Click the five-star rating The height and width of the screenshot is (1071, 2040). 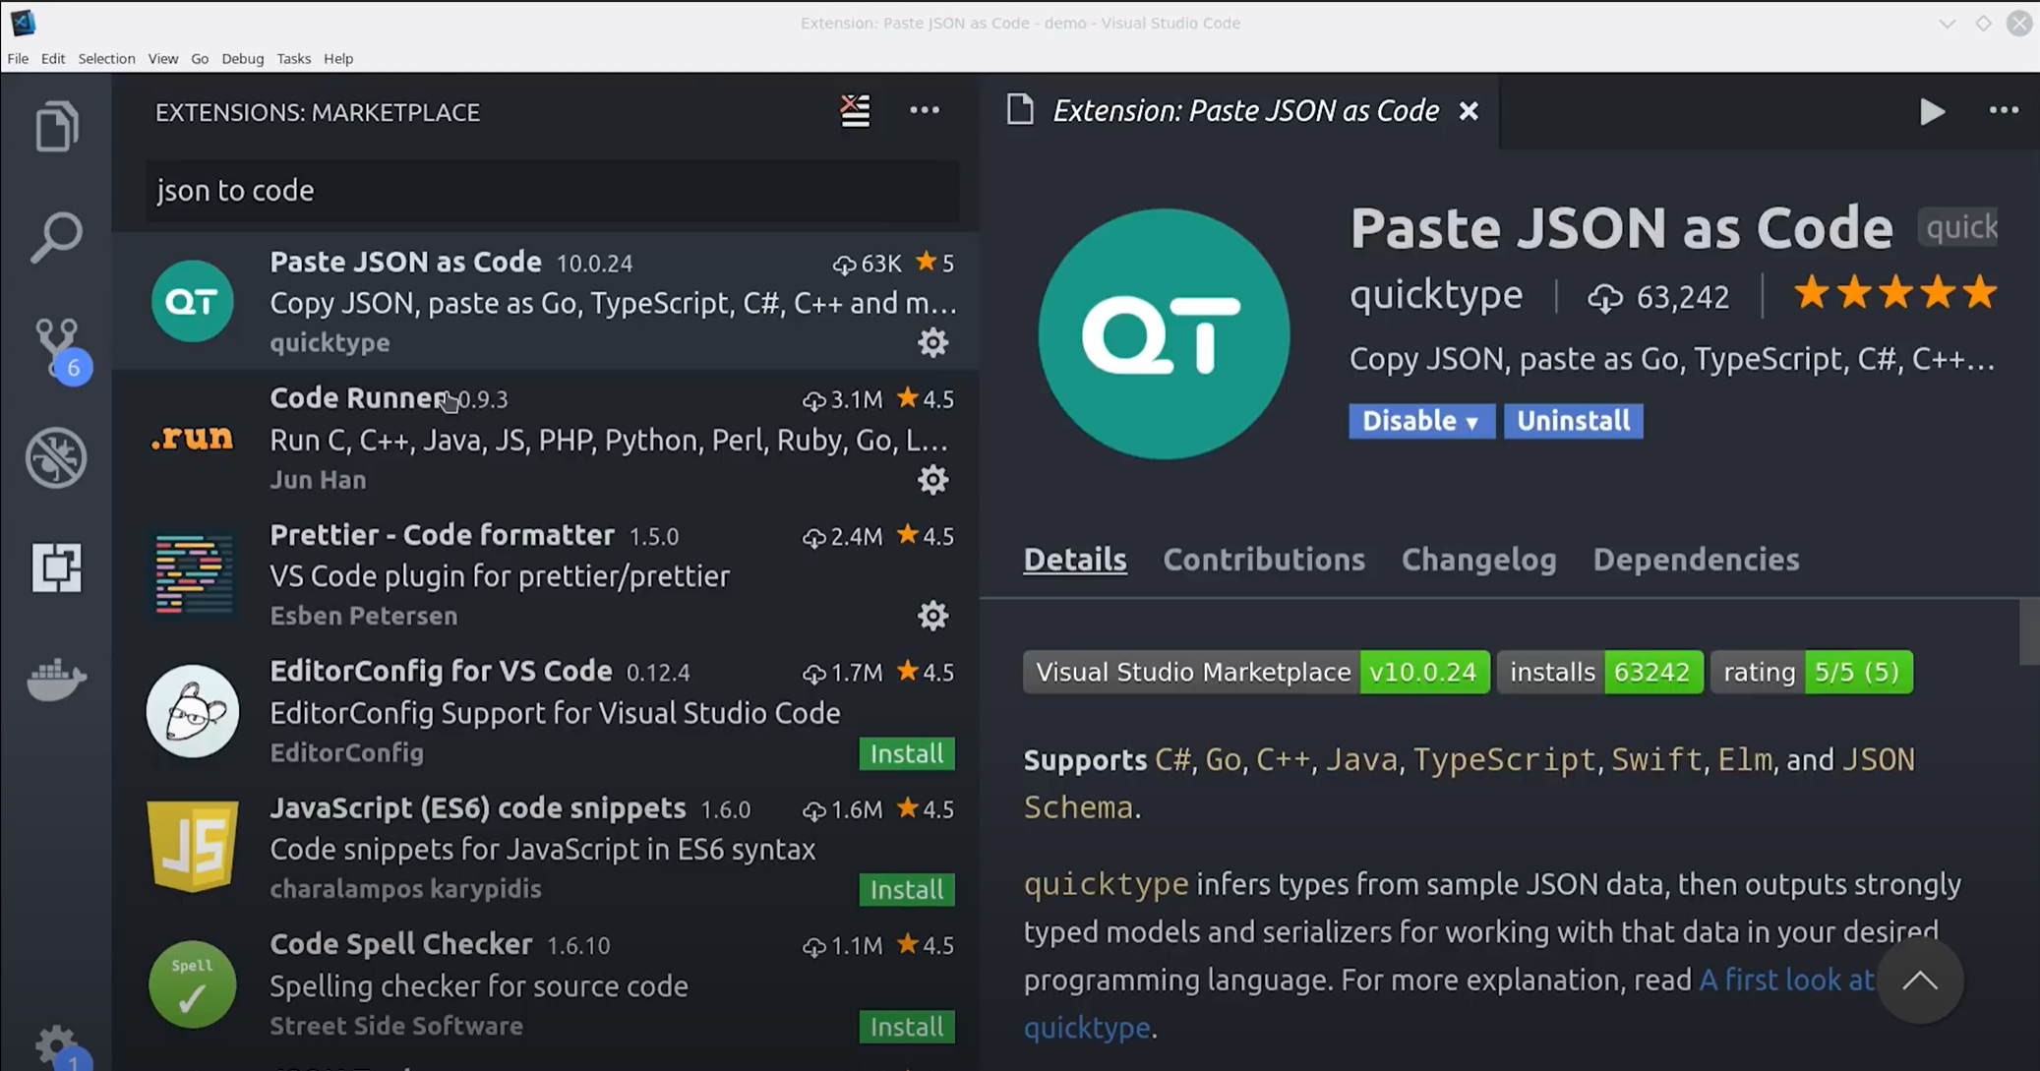pyautogui.click(x=1894, y=294)
